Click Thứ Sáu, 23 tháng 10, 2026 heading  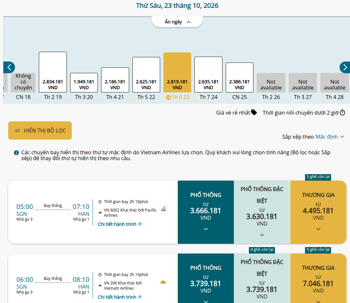pos(177,6)
